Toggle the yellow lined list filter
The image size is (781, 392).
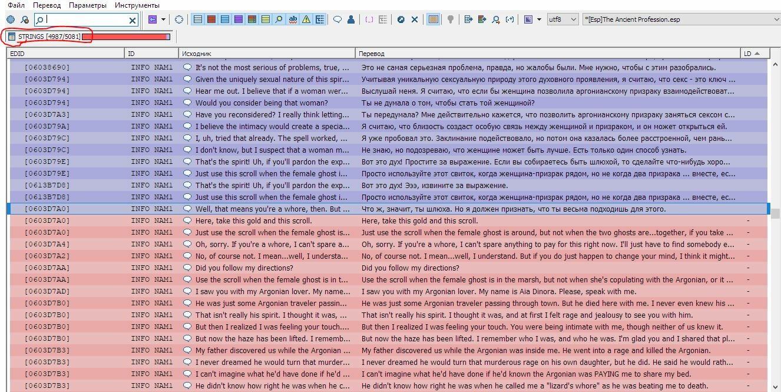click(x=266, y=19)
